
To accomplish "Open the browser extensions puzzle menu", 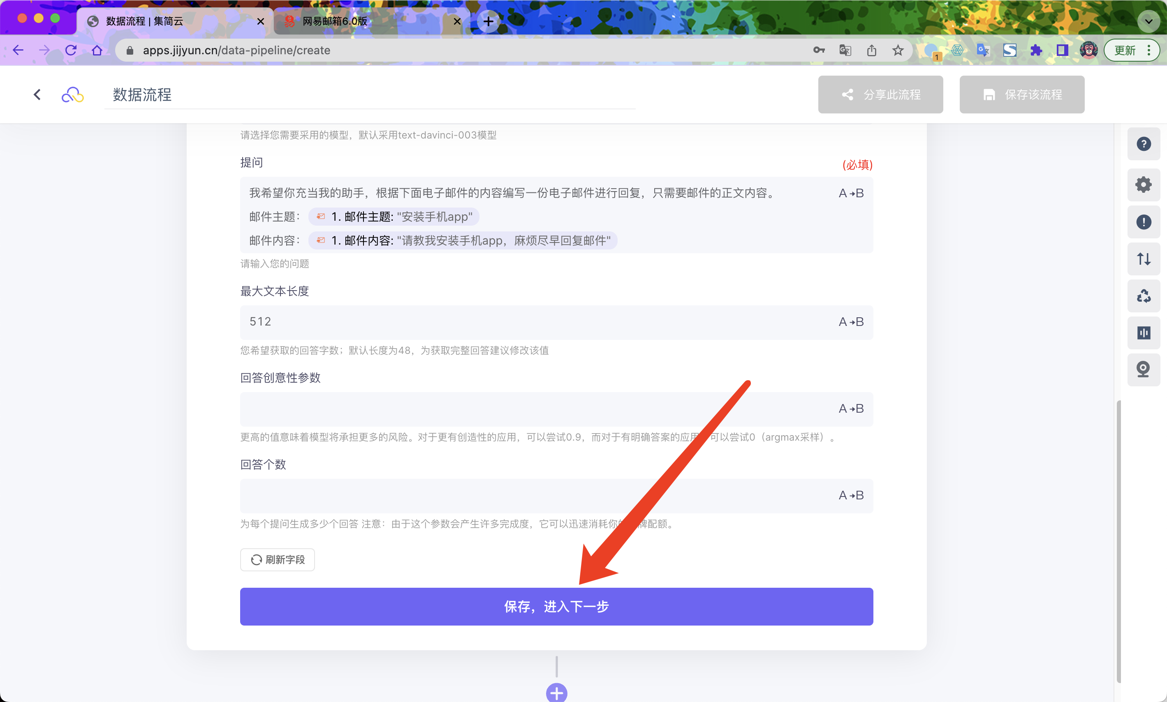I will point(1036,50).
